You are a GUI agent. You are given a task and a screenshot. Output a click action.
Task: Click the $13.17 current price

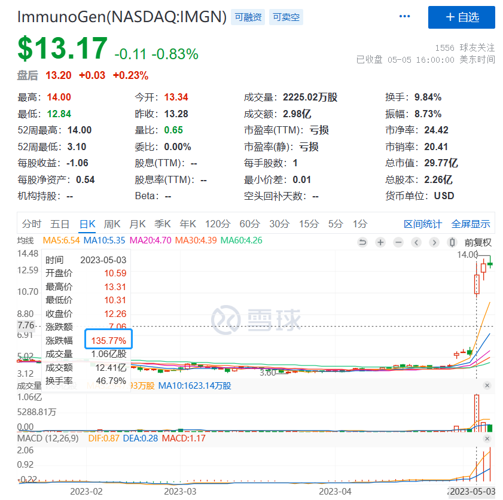click(x=63, y=48)
